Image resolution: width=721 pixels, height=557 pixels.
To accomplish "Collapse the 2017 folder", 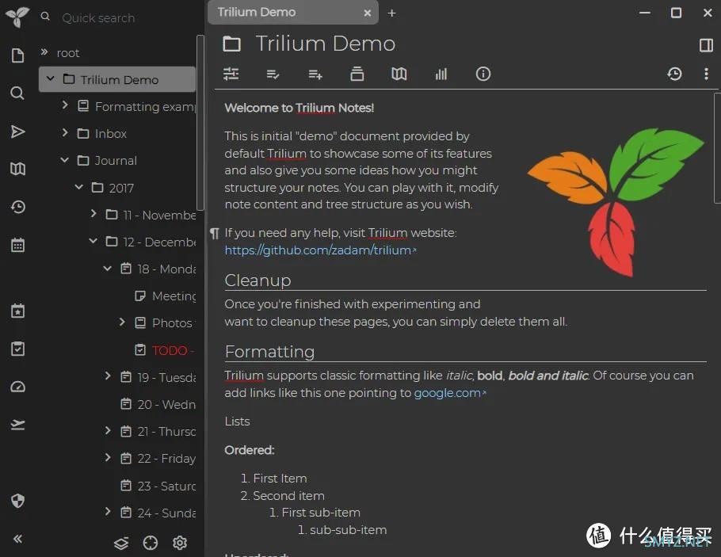I will (79, 187).
